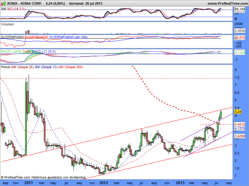Click the 2011 year label on time axis
This screenshot has height=186, width=249.
coord(28,183)
